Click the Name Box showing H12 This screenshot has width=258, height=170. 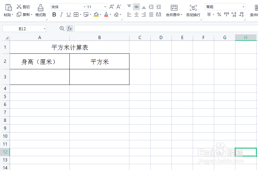pos(22,28)
